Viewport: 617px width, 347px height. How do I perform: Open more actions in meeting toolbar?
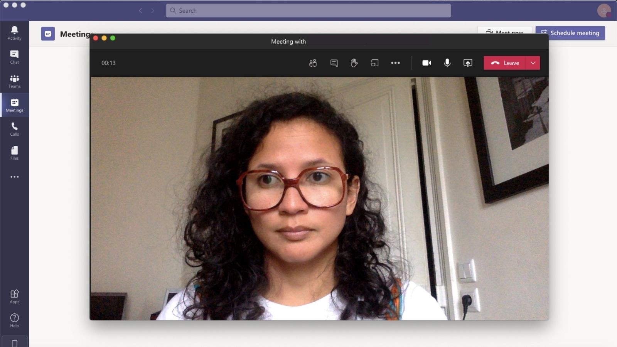click(x=395, y=63)
